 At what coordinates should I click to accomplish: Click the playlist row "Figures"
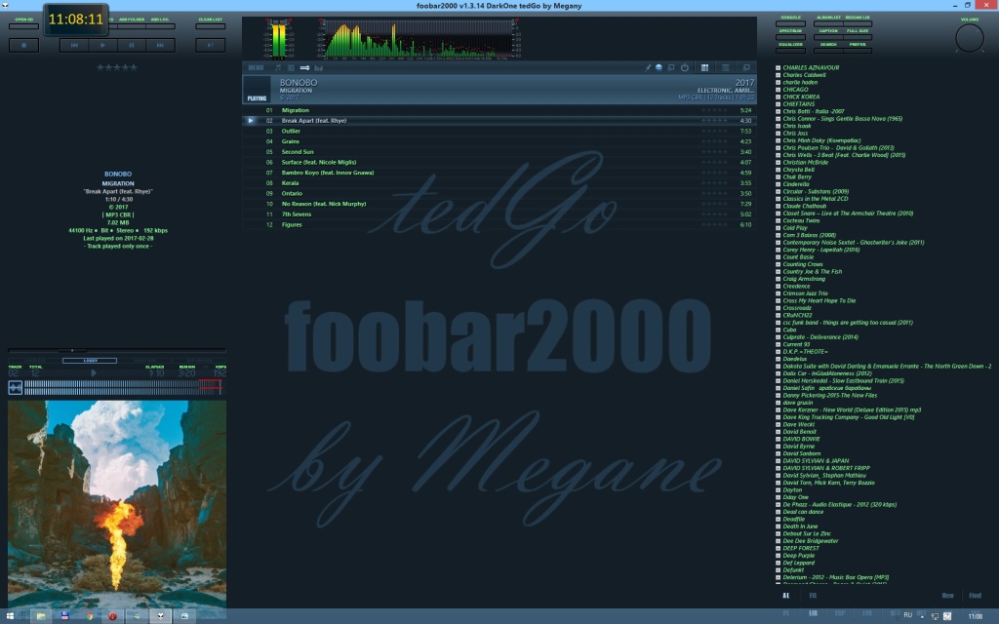pos(499,225)
